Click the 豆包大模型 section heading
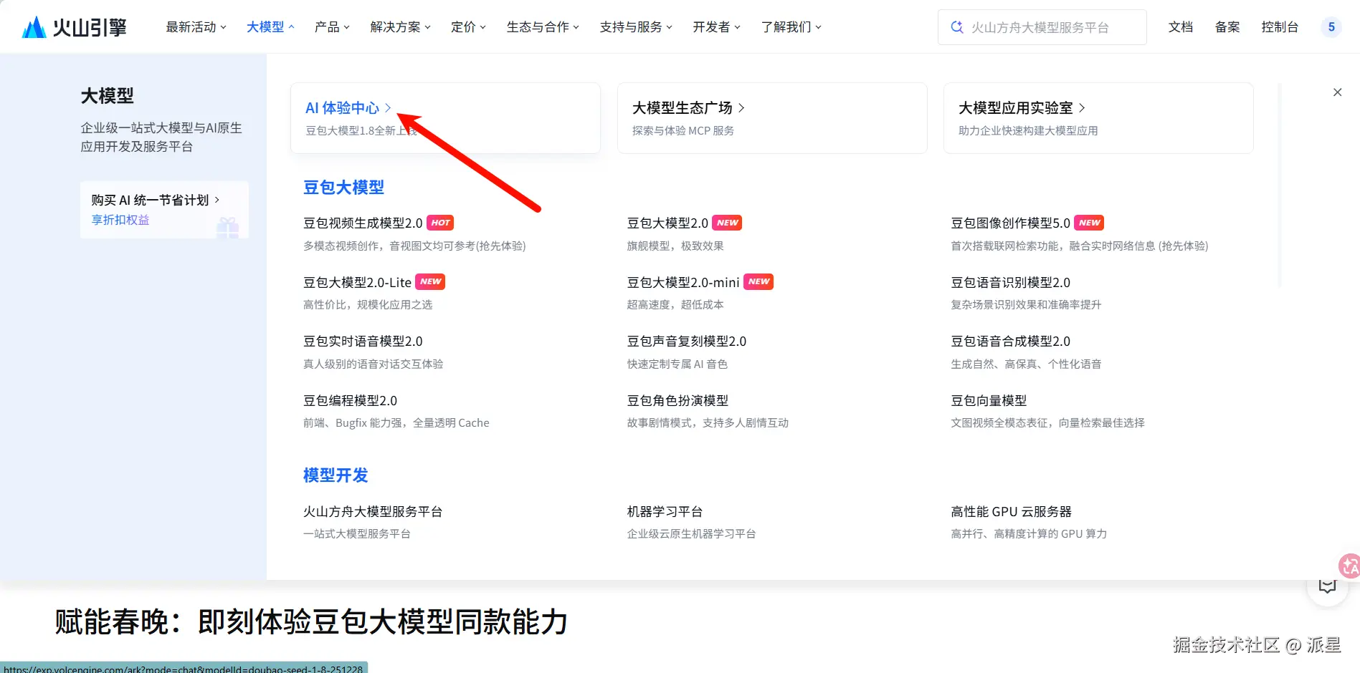The width and height of the screenshot is (1360, 673). tap(343, 188)
